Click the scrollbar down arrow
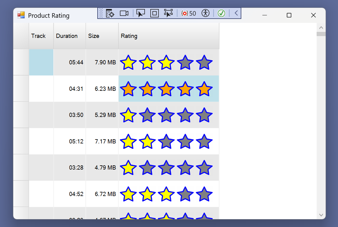The height and width of the screenshot is (227, 338). tap(321, 215)
